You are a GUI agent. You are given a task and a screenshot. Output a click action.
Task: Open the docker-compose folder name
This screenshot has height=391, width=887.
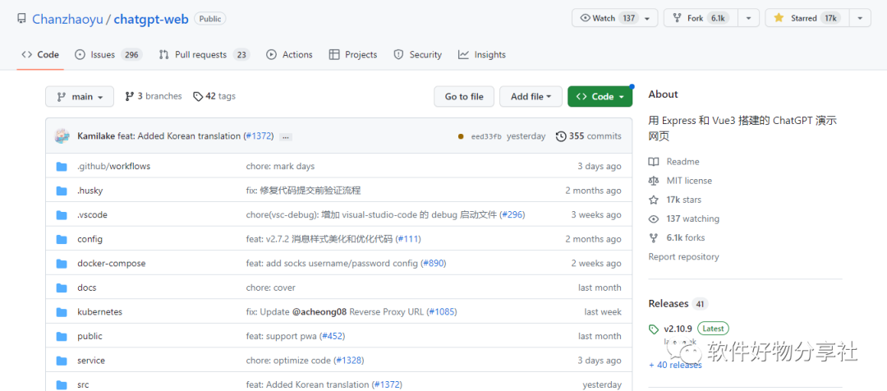pos(112,264)
